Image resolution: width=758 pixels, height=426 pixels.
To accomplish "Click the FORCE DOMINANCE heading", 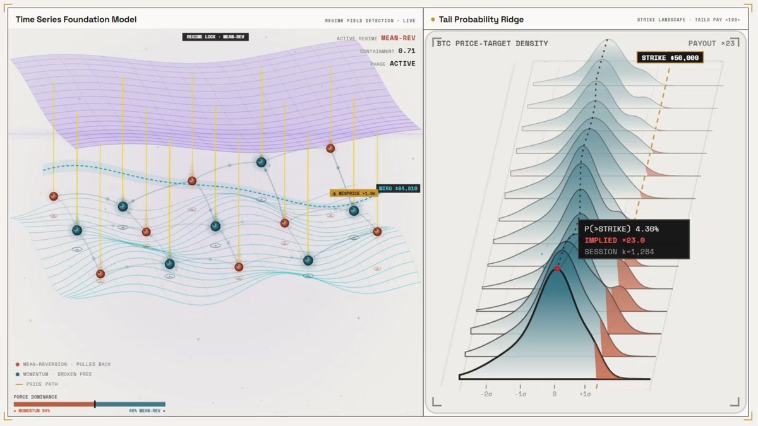I will (35, 397).
